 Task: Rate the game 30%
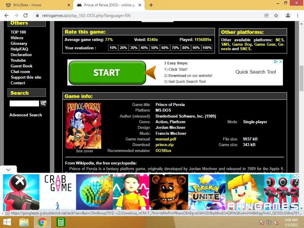(x=134, y=48)
